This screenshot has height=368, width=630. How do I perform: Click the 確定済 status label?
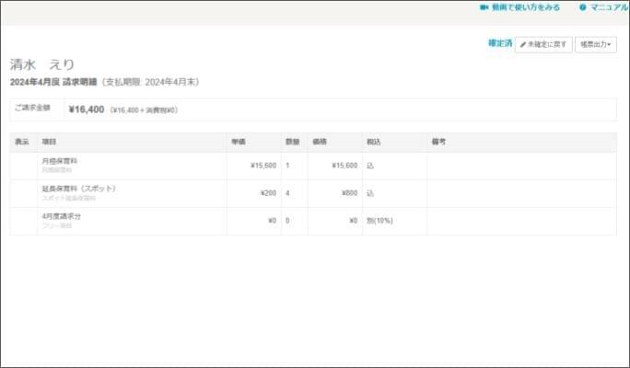pos(499,43)
